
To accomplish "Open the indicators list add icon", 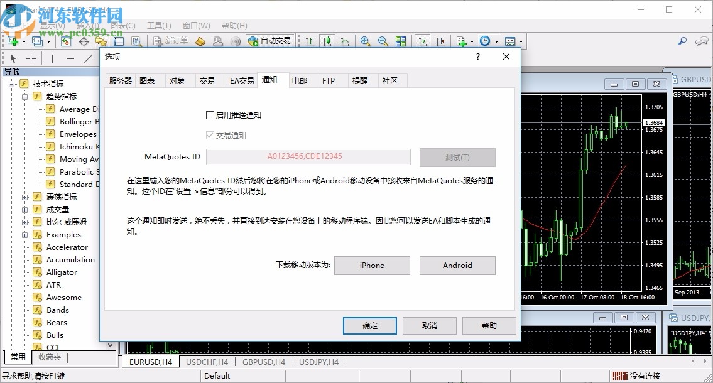I will (x=462, y=42).
